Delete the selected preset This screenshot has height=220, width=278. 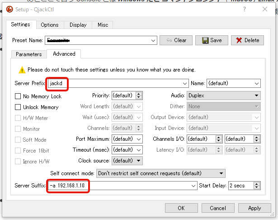pos(247,40)
